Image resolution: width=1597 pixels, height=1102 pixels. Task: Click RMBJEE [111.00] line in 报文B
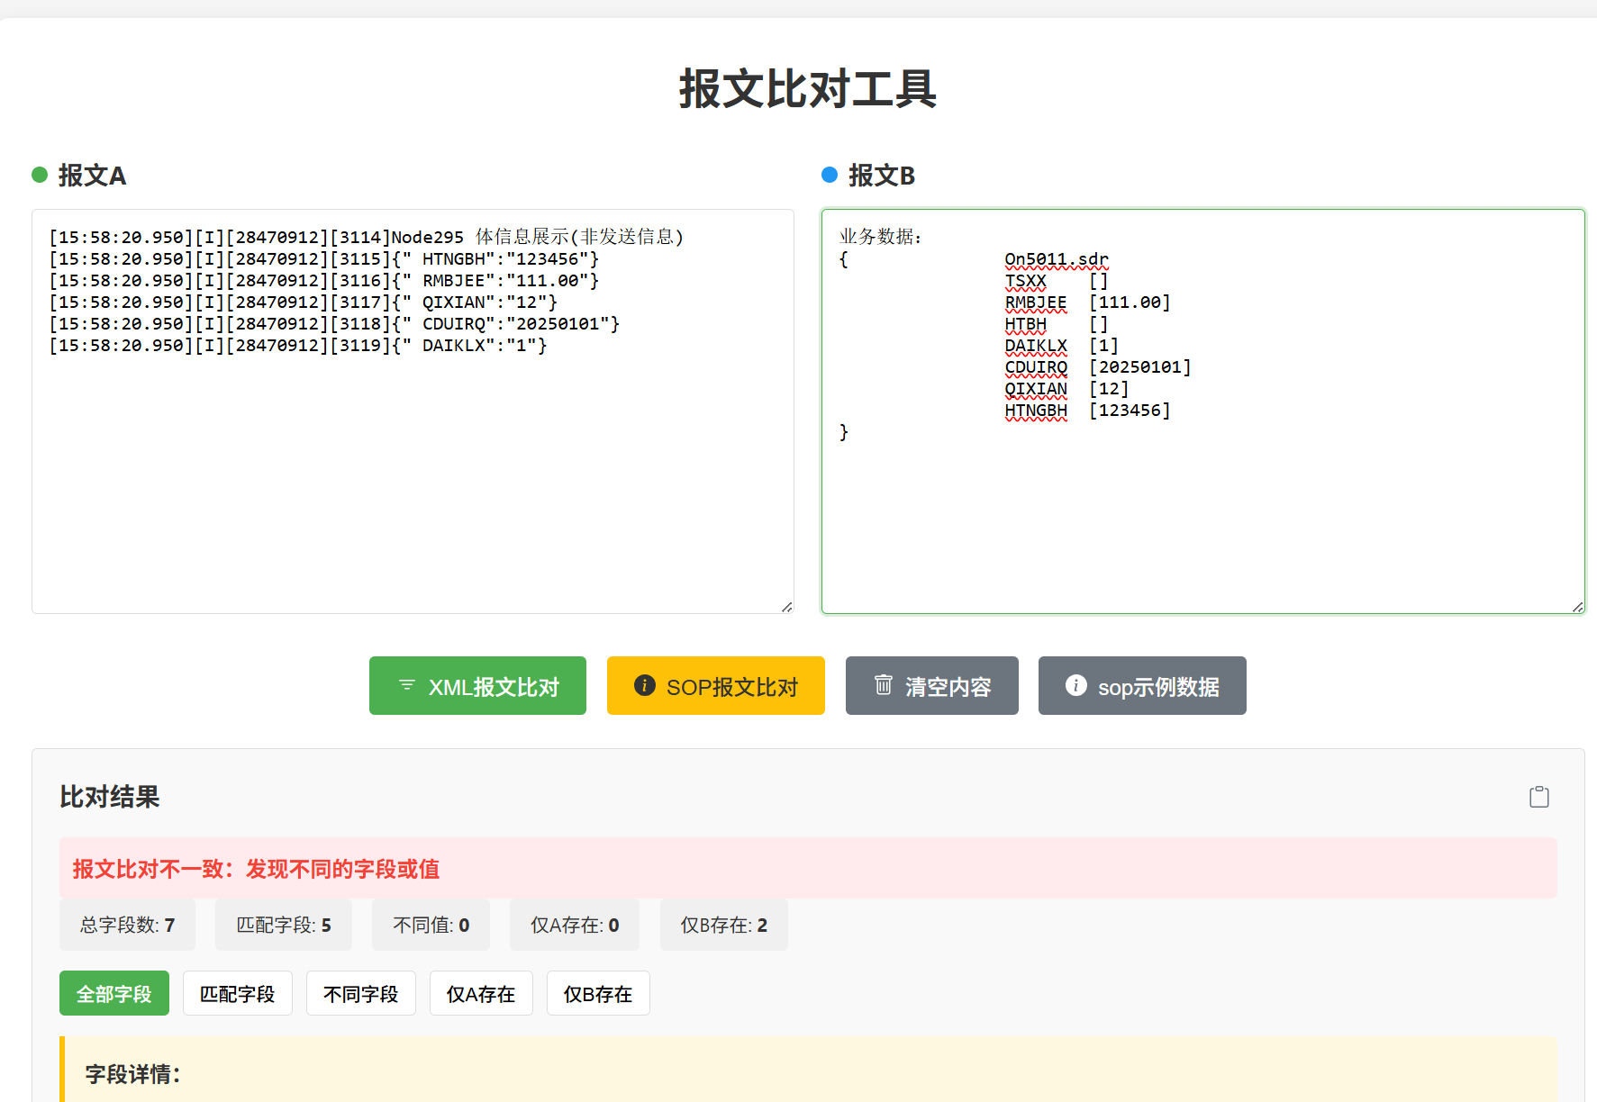point(1088,303)
